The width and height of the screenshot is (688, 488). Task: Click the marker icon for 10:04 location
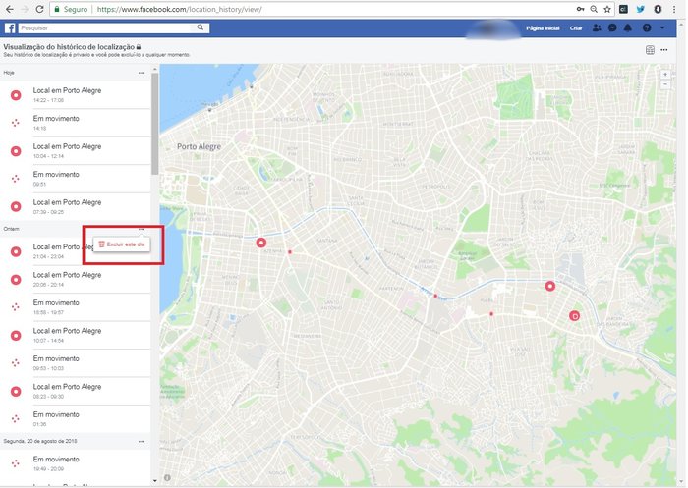tap(16, 151)
